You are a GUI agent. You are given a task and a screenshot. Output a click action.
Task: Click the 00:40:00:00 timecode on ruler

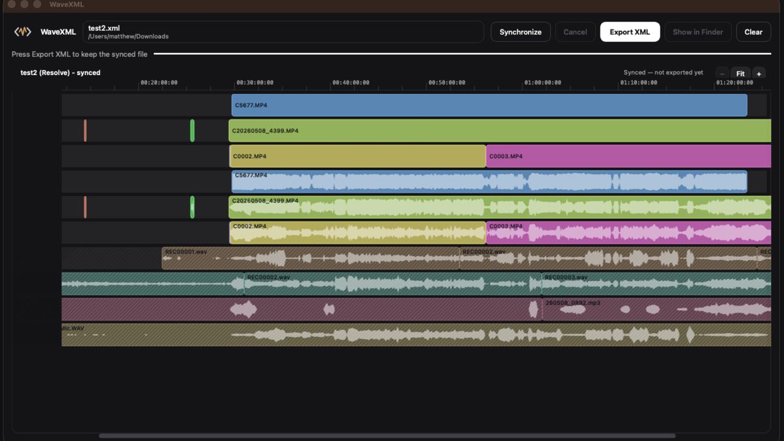(x=351, y=83)
